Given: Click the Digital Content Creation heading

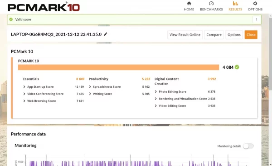Looking at the screenshot, I should click(x=166, y=81).
